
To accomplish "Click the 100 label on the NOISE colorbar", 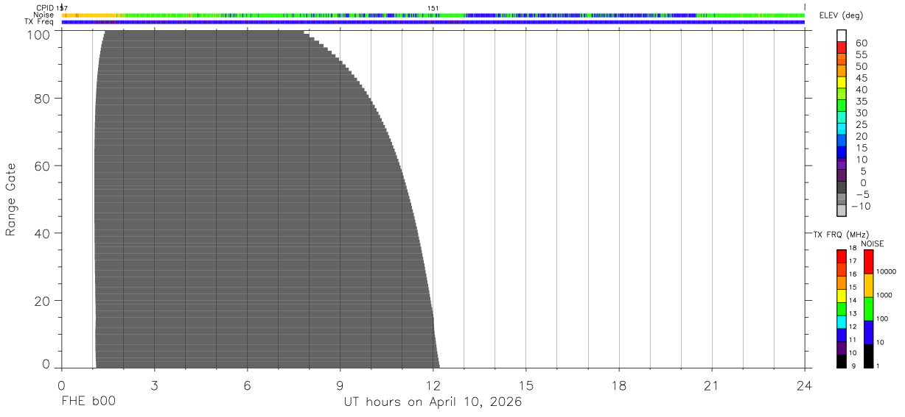I will pyautogui.click(x=884, y=318).
